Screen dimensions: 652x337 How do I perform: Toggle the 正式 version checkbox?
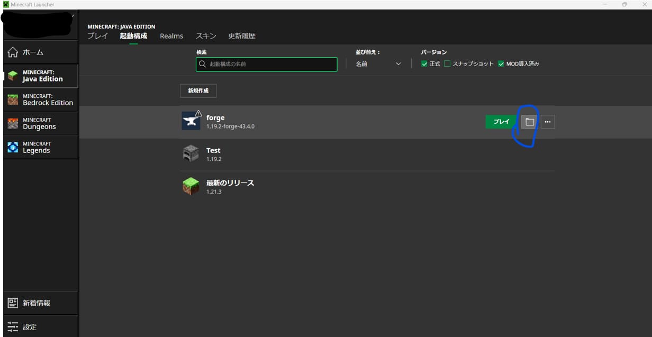(424, 64)
